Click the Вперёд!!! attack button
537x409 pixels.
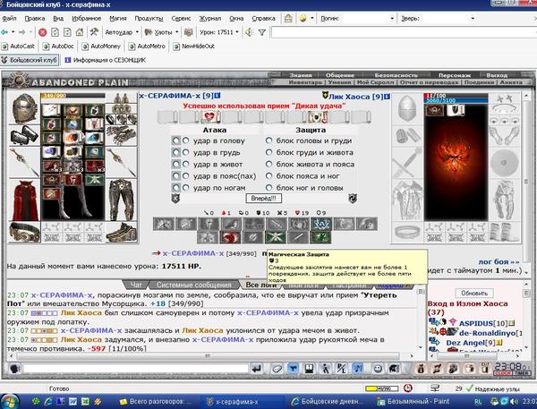263,199
